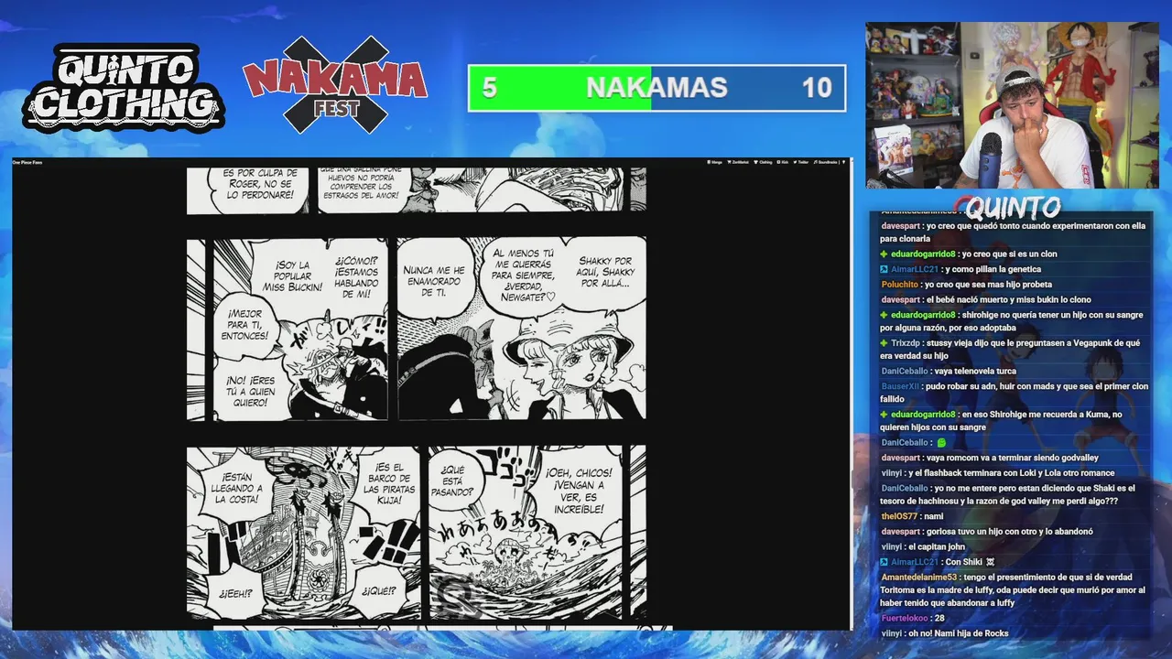Click the badge beside AimarLLC21 Con Shiki
The width and height of the screenshot is (1172, 659).
point(884,562)
